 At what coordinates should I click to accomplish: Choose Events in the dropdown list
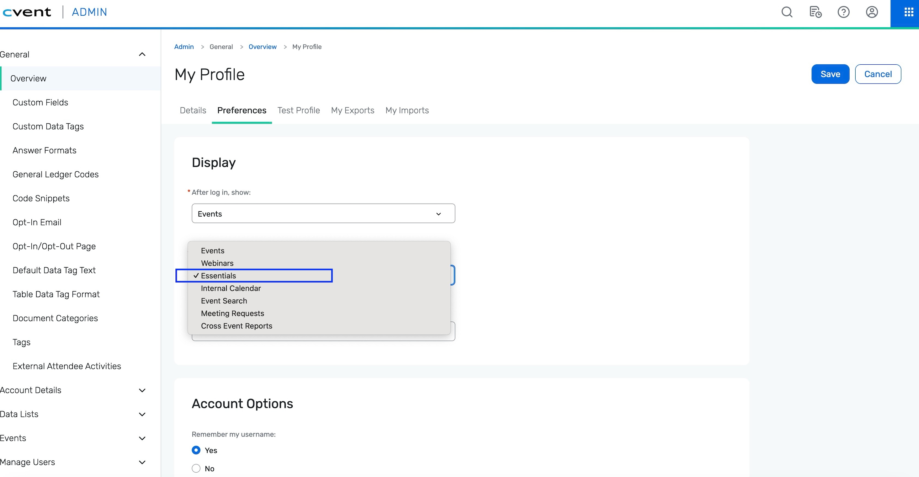click(x=319, y=251)
